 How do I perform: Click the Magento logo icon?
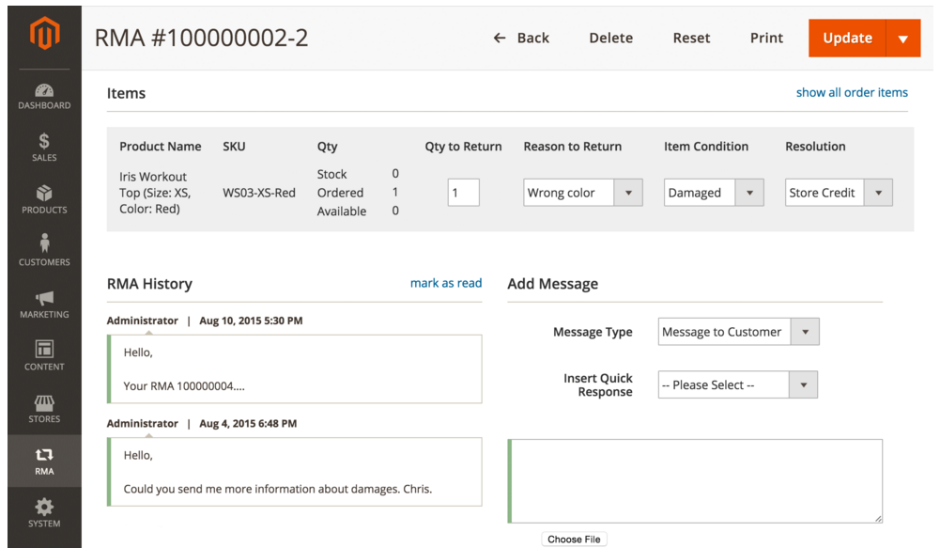tap(44, 35)
